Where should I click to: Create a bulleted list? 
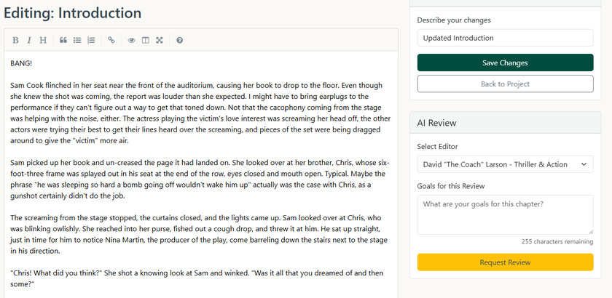77,40
